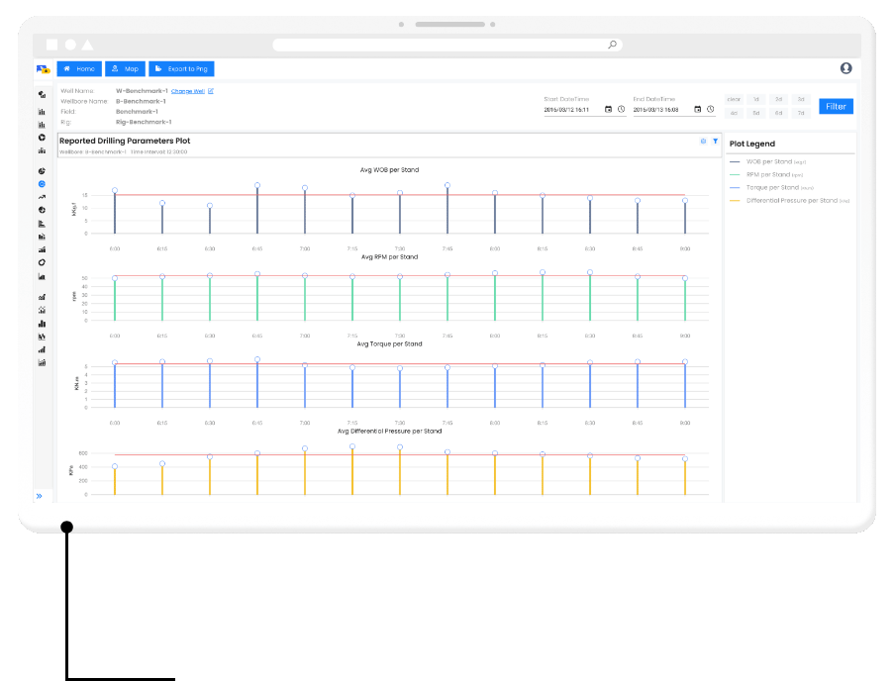Viewport: 894px width, 681px height.
Task: Click the Avg Torque per Stand chart title
Action: click(x=389, y=344)
